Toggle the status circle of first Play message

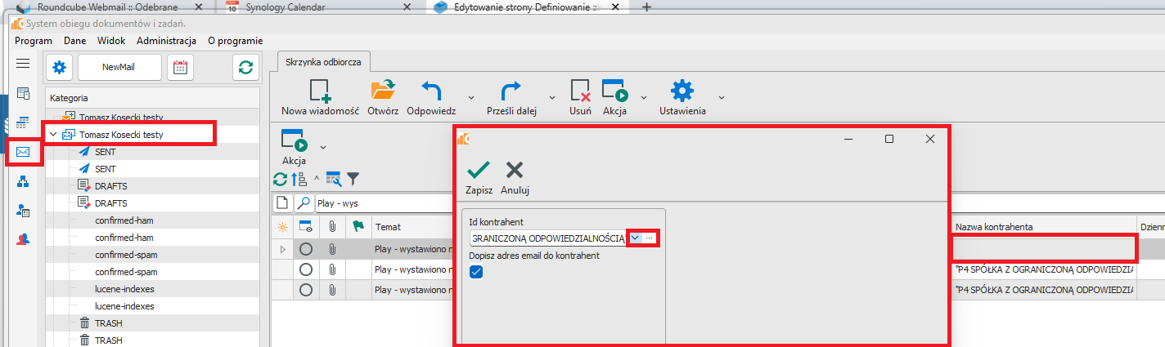(x=306, y=248)
